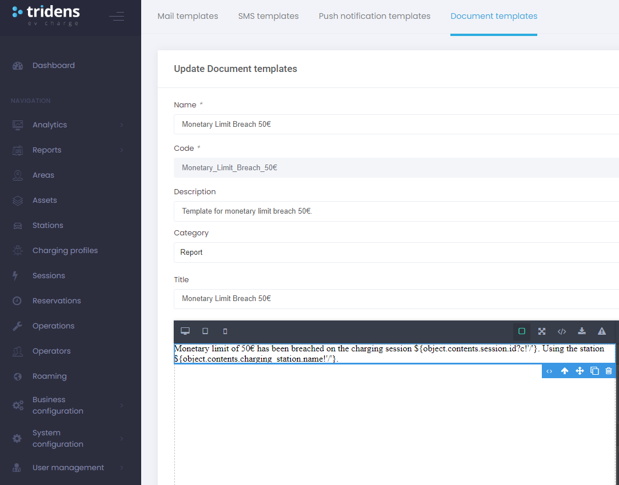Expand the User management section

[x=121, y=467]
